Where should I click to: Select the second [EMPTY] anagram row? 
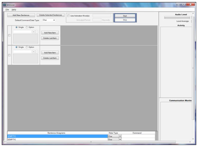point(57,139)
